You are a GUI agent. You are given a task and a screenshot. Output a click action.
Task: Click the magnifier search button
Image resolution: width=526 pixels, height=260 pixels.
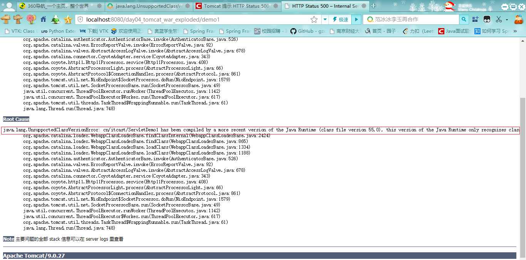pos(464,19)
